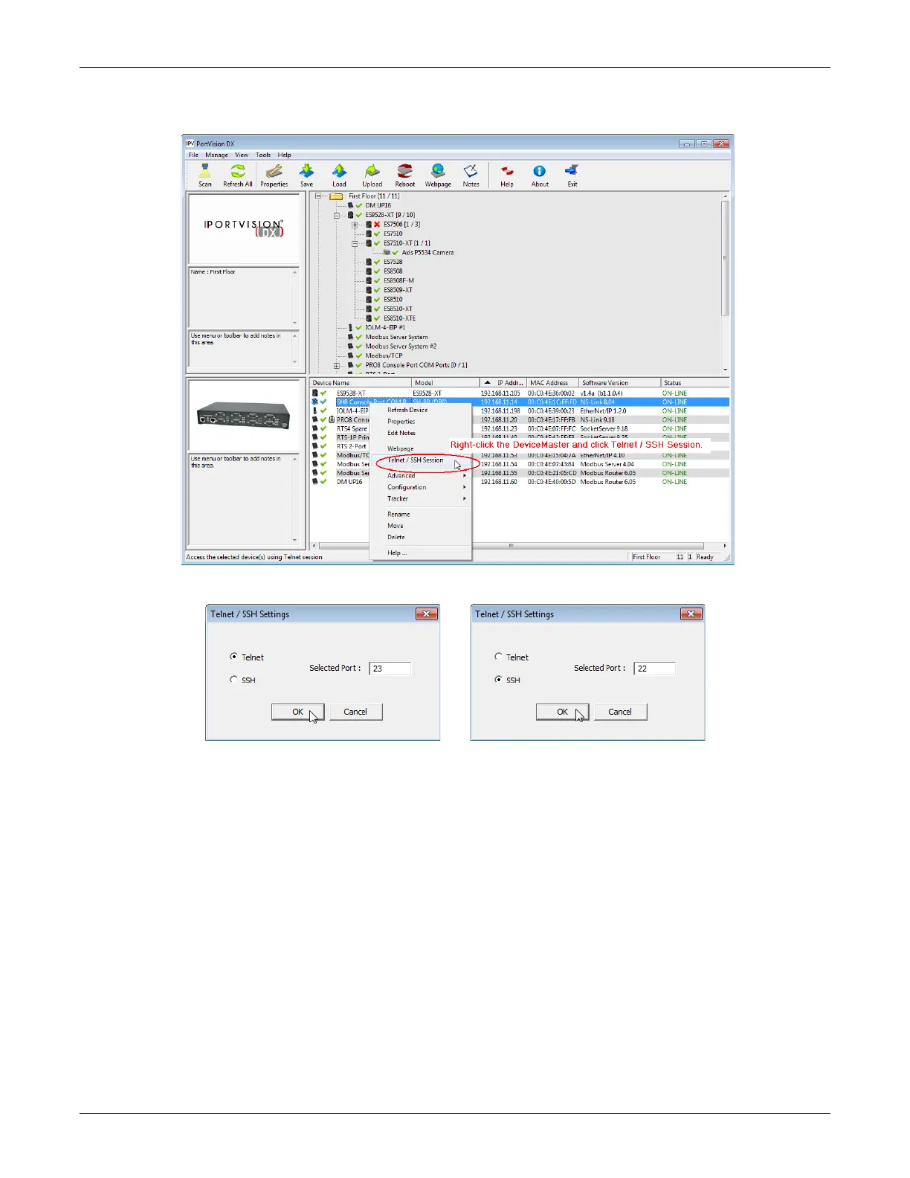Screen dimensions: 910x1178
Task: Click Cancel in the SSH port 22 dialog
Action: pyautogui.click(x=620, y=712)
